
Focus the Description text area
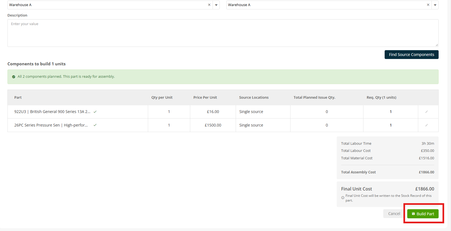223,33
